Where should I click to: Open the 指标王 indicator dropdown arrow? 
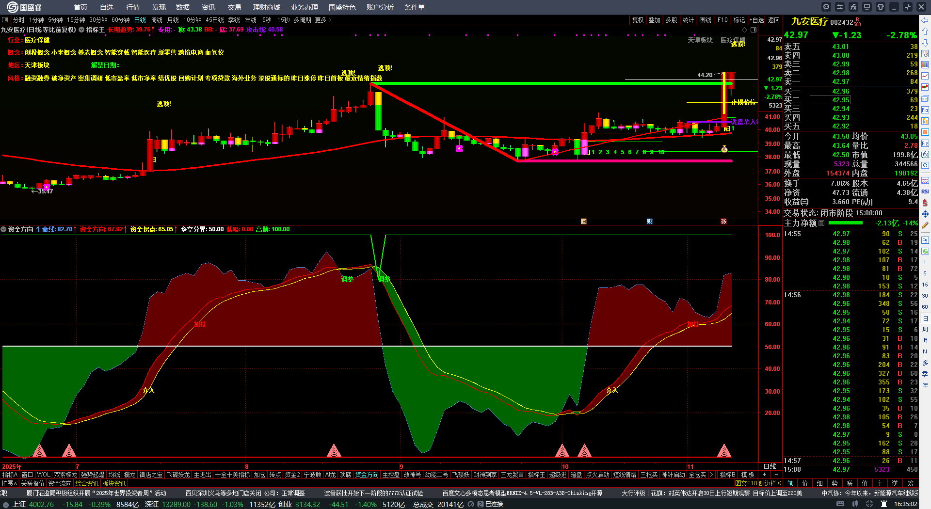pyautogui.click(x=82, y=30)
